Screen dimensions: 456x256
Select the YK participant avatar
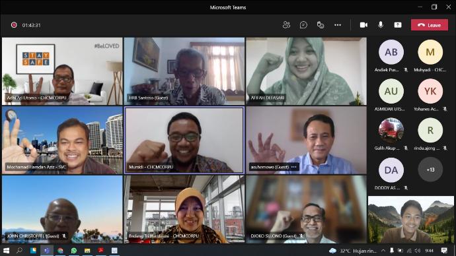pyautogui.click(x=430, y=91)
